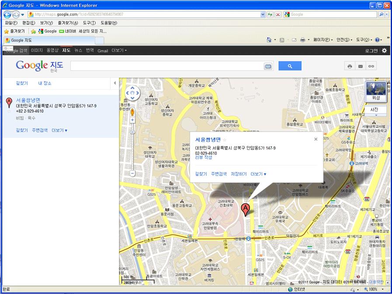
Task: Switch to 위성 satellite view thumbnail
Action: pyautogui.click(x=376, y=91)
